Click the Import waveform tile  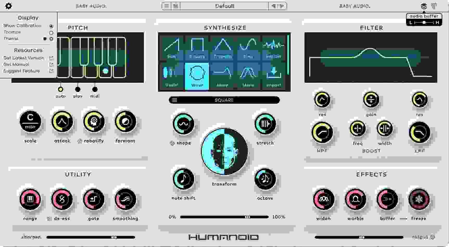pos(273,76)
